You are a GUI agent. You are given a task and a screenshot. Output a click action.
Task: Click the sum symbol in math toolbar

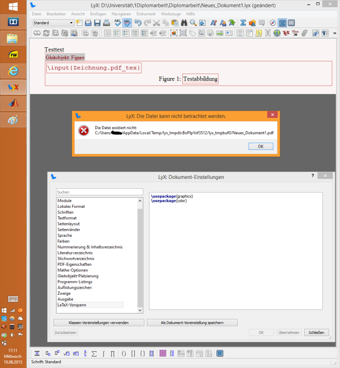[94, 354]
